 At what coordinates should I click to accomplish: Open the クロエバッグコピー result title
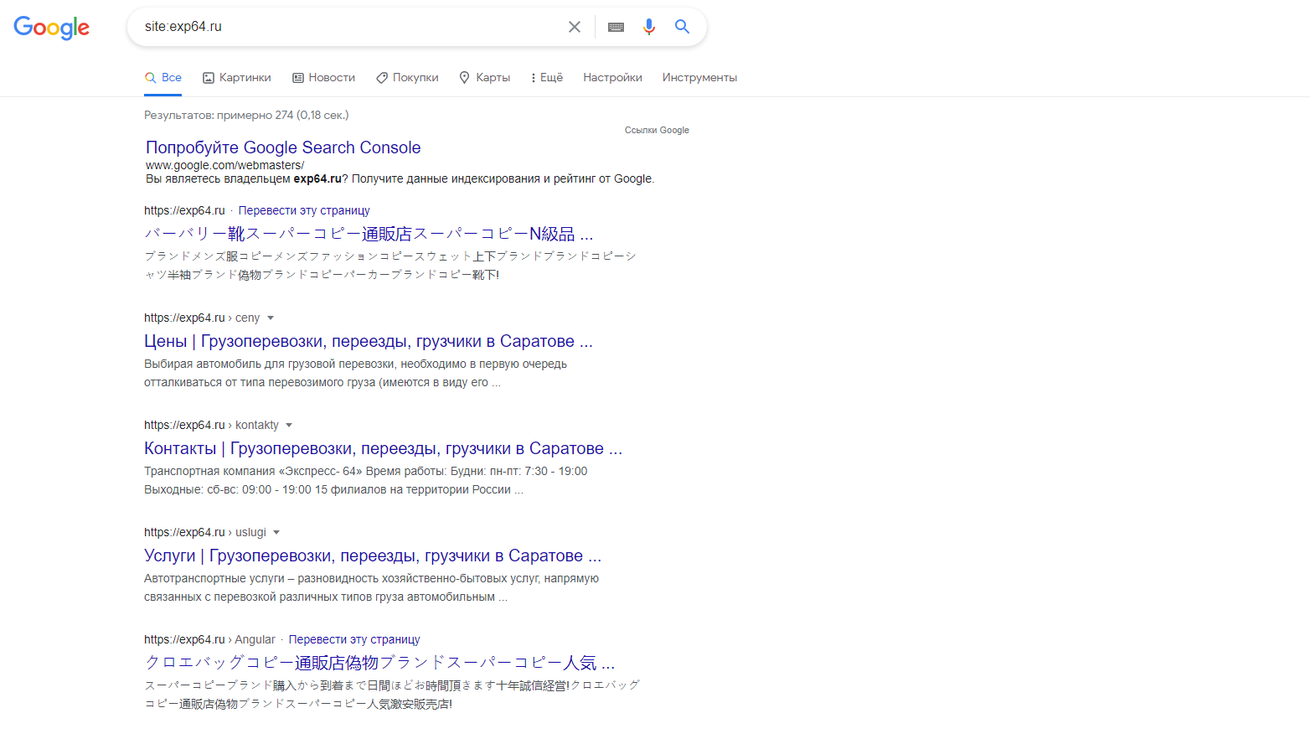click(x=379, y=663)
